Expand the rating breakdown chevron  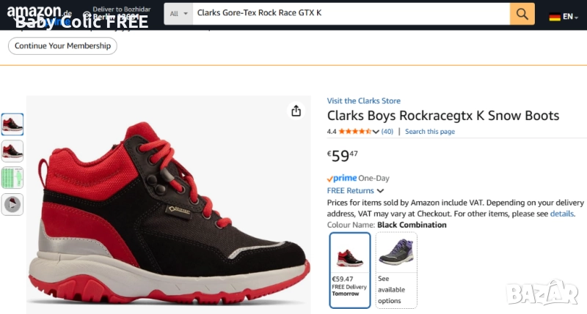tap(376, 132)
